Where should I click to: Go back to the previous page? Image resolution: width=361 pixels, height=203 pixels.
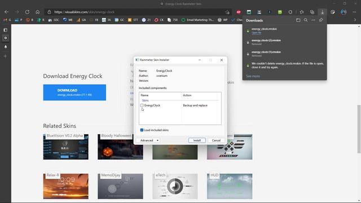coord(6,12)
